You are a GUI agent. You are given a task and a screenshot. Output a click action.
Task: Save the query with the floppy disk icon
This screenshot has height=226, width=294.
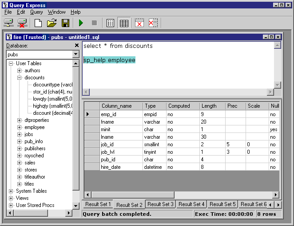[x=65, y=23]
